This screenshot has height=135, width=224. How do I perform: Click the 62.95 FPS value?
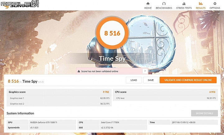[105, 98]
